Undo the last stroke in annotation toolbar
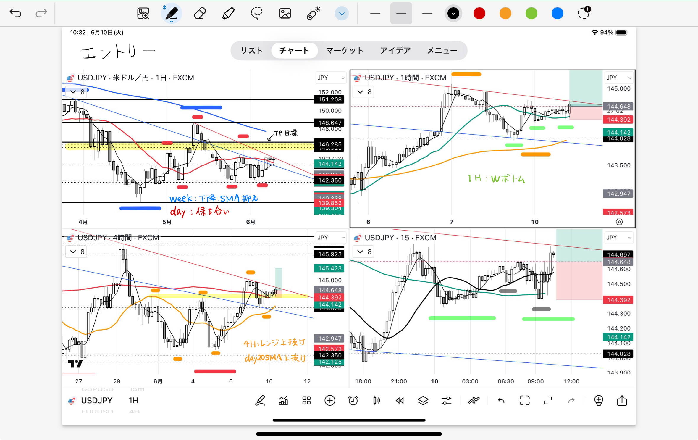The height and width of the screenshot is (440, 698). pyautogui.click(x=15, y=13)
